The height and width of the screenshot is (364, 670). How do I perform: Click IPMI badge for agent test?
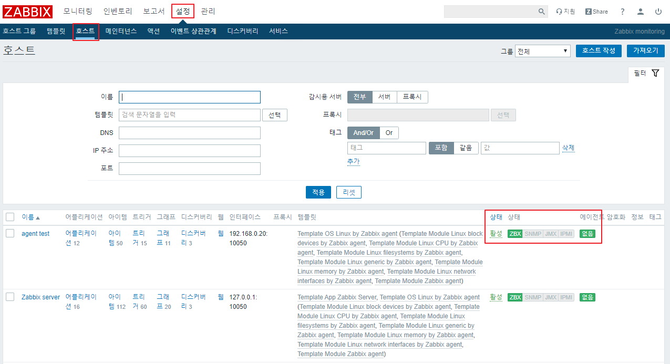pos(566,234)
